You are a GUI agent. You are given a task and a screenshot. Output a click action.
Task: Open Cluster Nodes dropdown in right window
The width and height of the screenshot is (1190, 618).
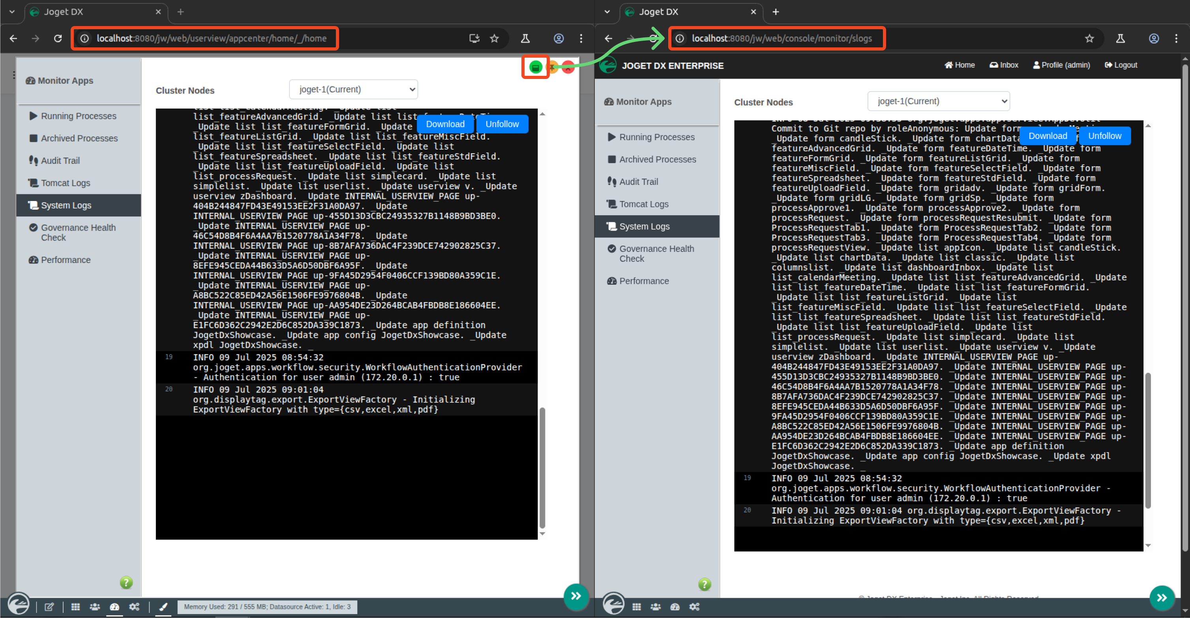(x=939, y=101)
